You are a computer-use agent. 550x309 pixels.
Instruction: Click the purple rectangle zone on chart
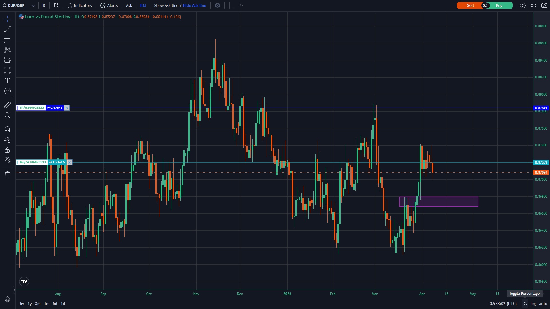[x=447, y=202]
